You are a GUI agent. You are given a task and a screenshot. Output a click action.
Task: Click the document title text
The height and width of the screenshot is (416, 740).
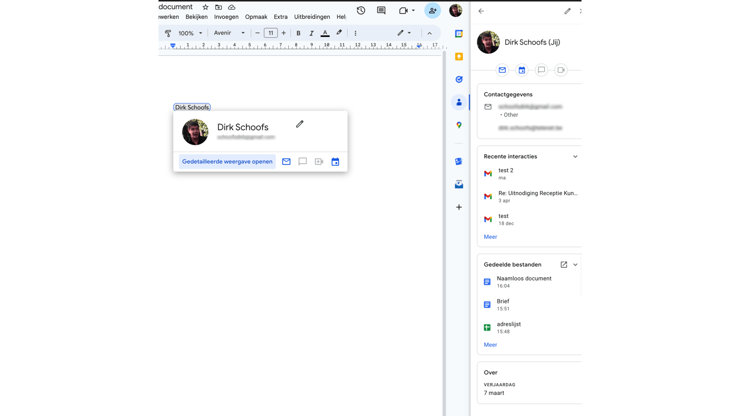176,7
